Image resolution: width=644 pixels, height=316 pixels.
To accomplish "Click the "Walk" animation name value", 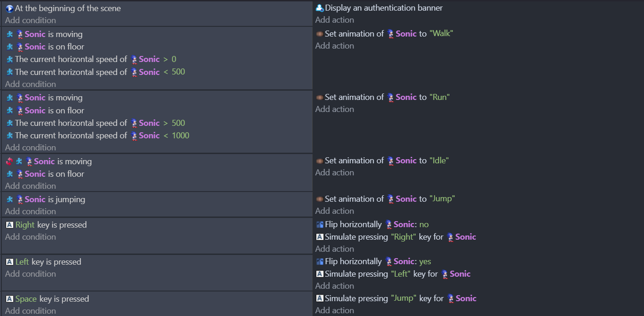I will tap(441, 34).
